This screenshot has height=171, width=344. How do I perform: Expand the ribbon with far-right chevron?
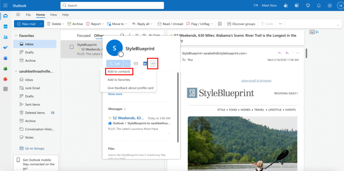pos(338,25)
